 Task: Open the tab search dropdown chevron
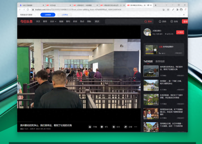[167, 5]
